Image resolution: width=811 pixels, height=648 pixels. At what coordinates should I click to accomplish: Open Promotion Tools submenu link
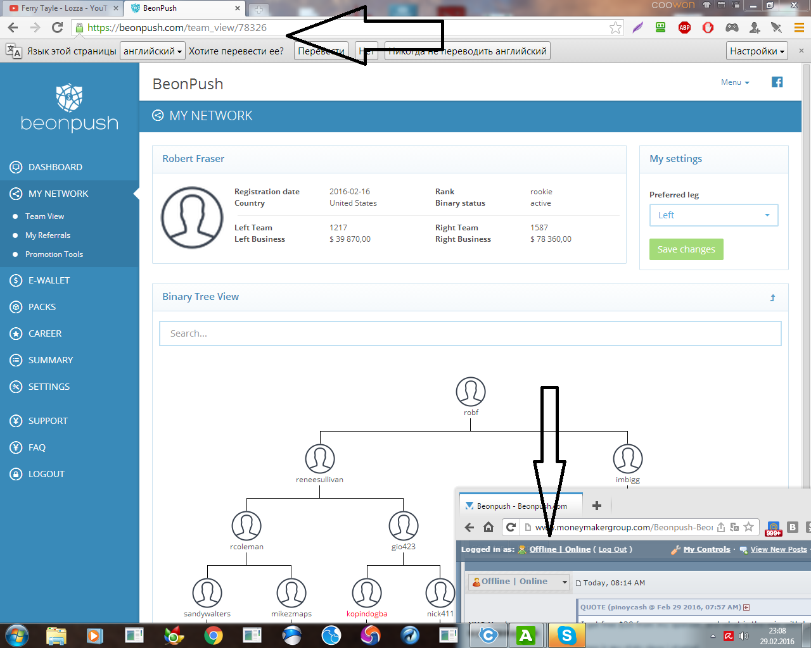[x=54, y=254]
